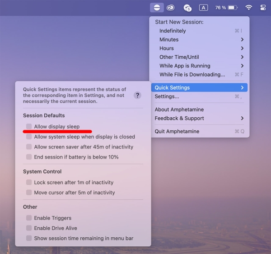This screenshot has height=254, width=271.
Task: Expand the While App is Running submenu
Action: pos(199,66)
